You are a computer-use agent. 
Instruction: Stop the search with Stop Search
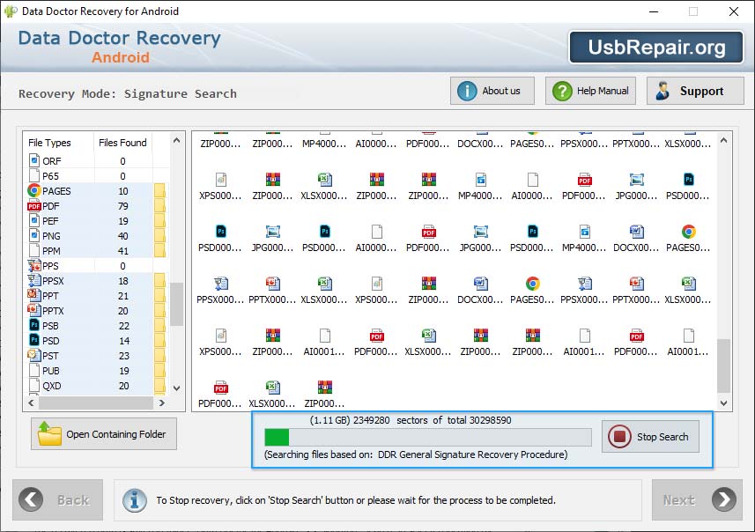click(650, 437)
